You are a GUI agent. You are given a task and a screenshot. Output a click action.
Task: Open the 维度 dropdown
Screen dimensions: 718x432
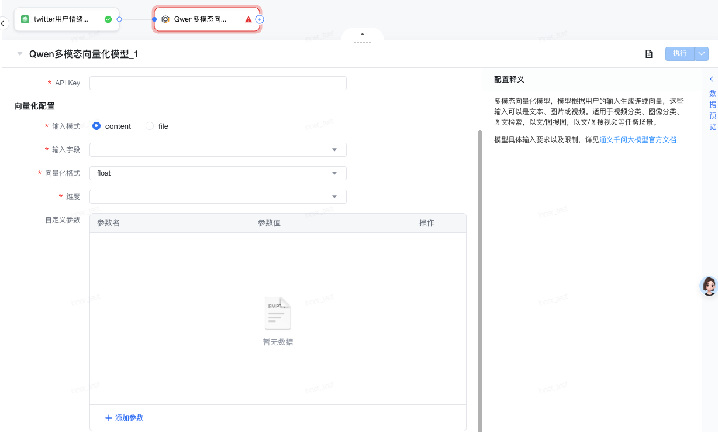218,197
